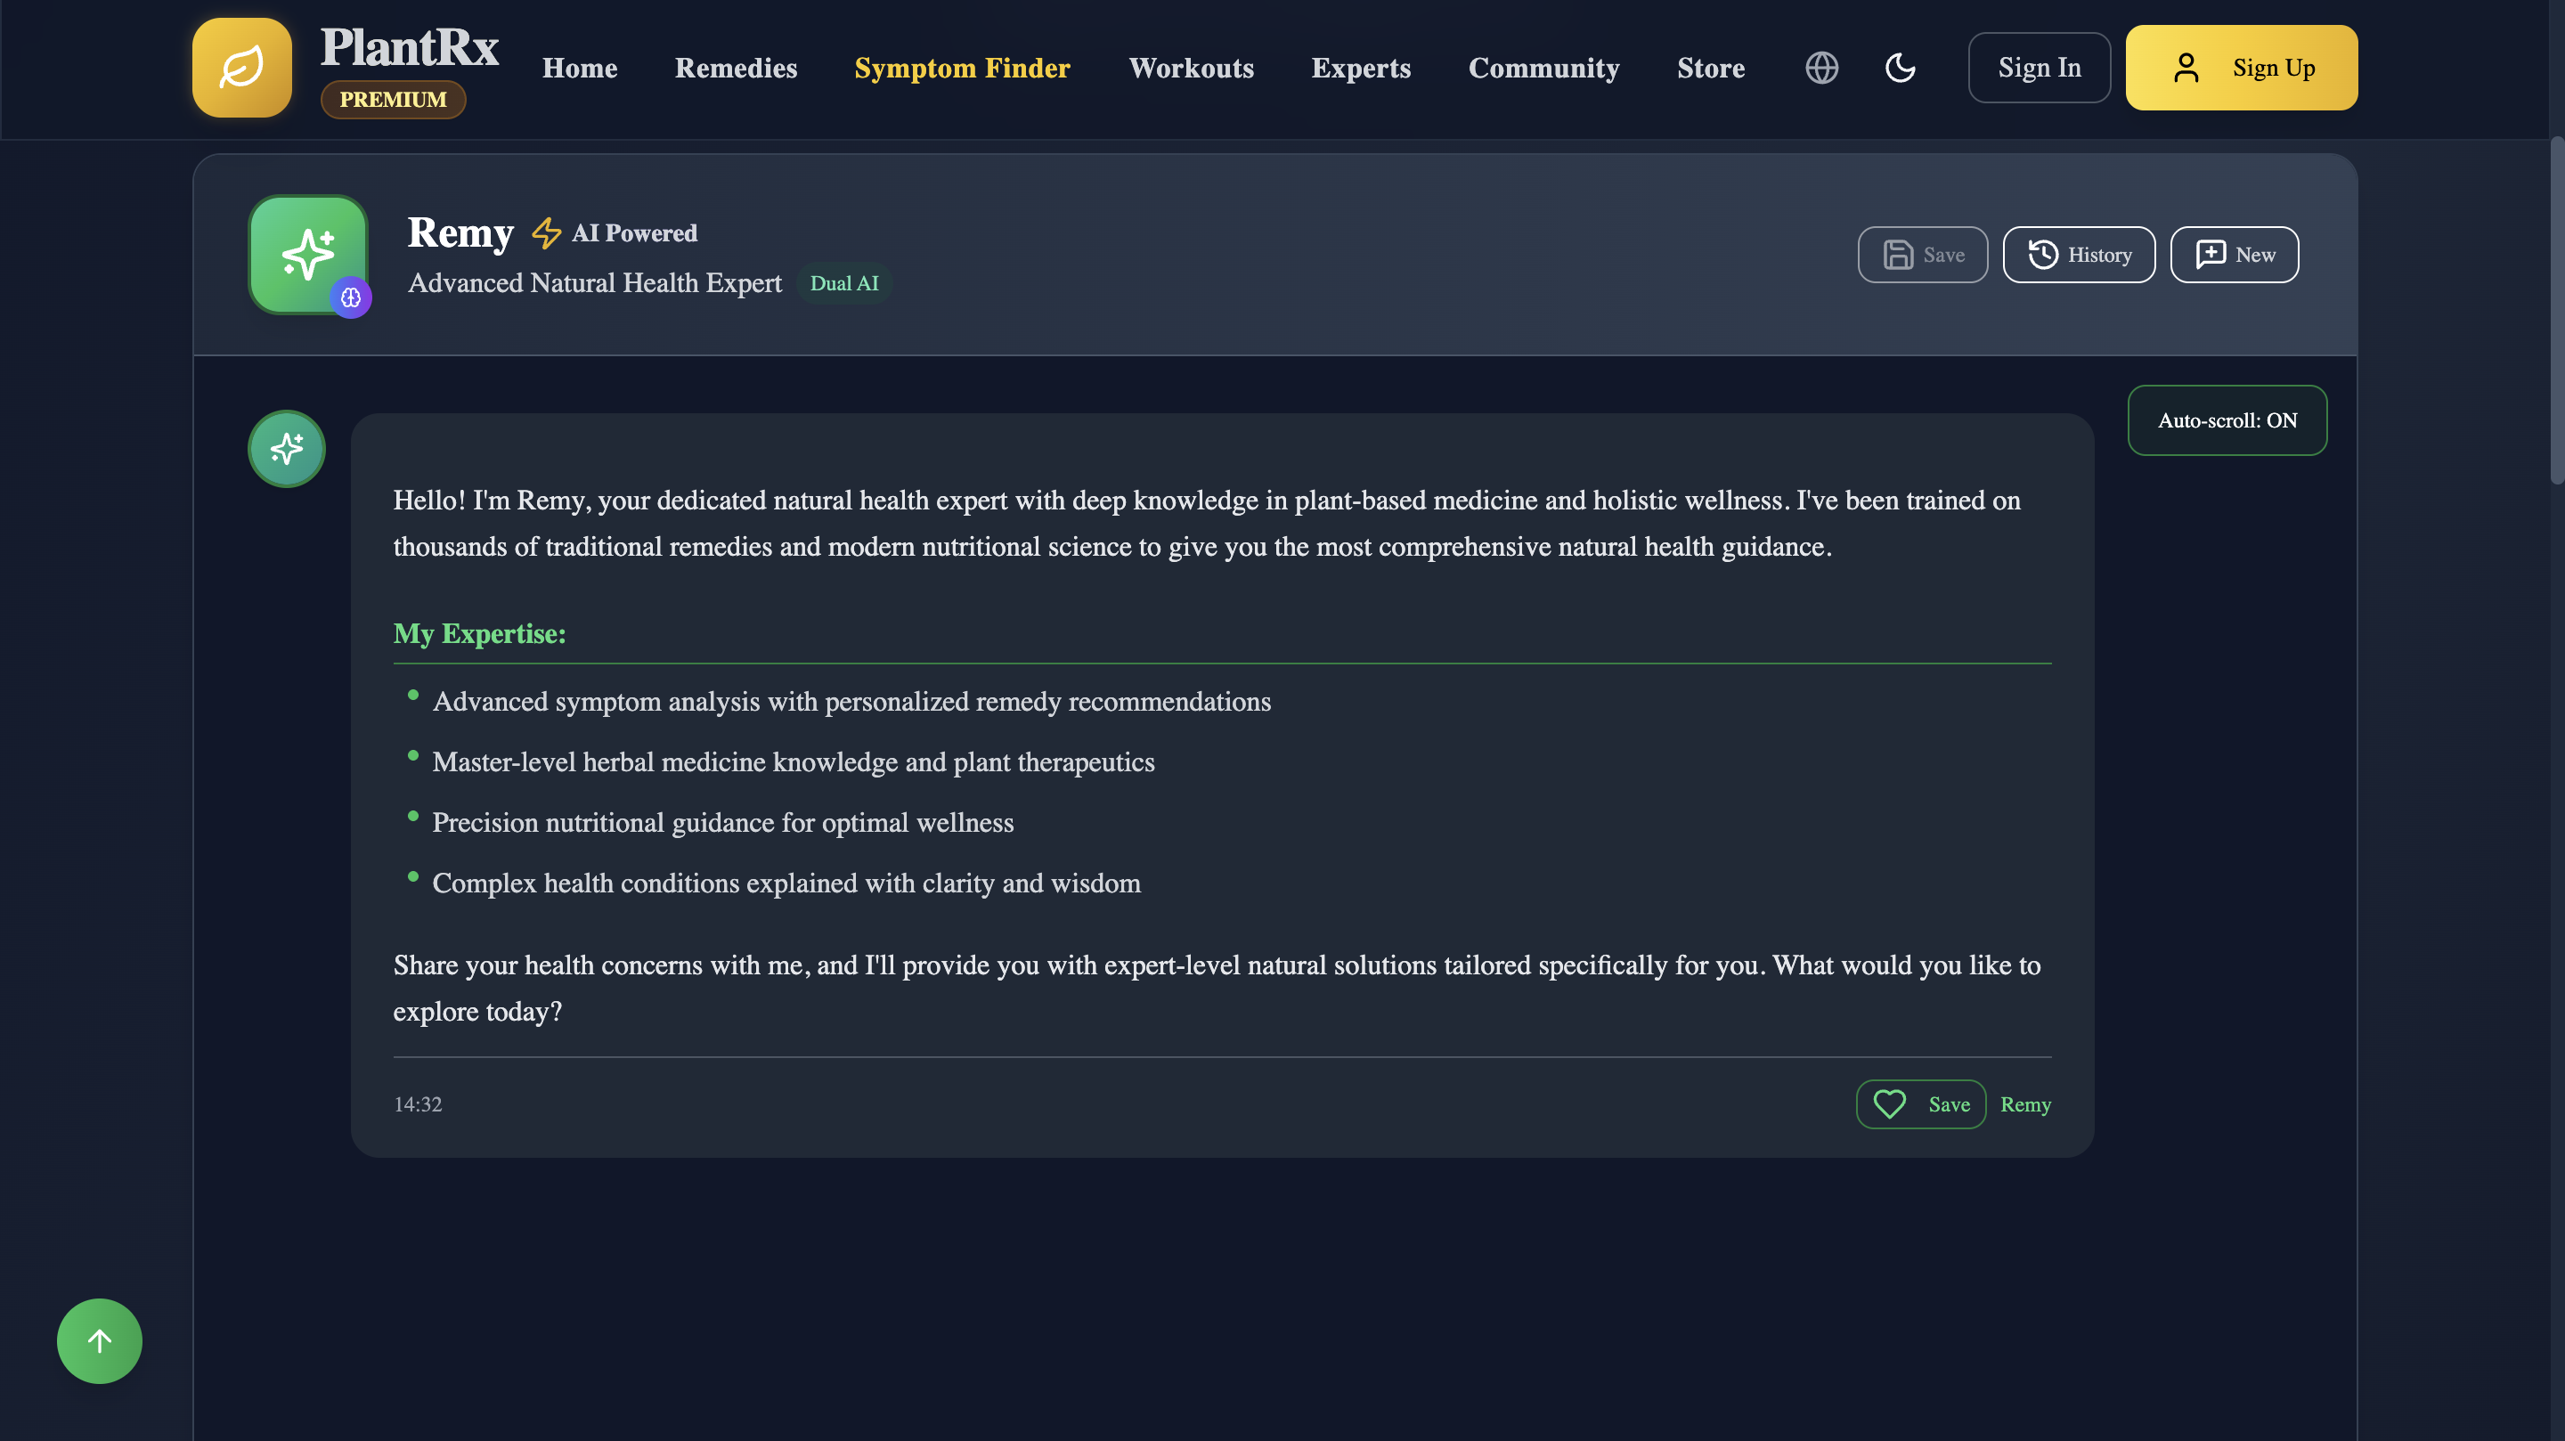Go to the Remedies menu item
Image resolution: width=2565 pixels, height=1441 pixels.
(736, 68)
